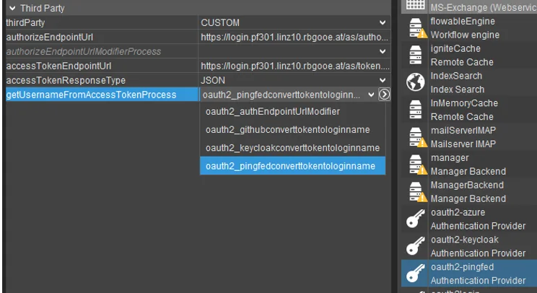Click the oauth2-keycloak key icon

tap(416, 246)
